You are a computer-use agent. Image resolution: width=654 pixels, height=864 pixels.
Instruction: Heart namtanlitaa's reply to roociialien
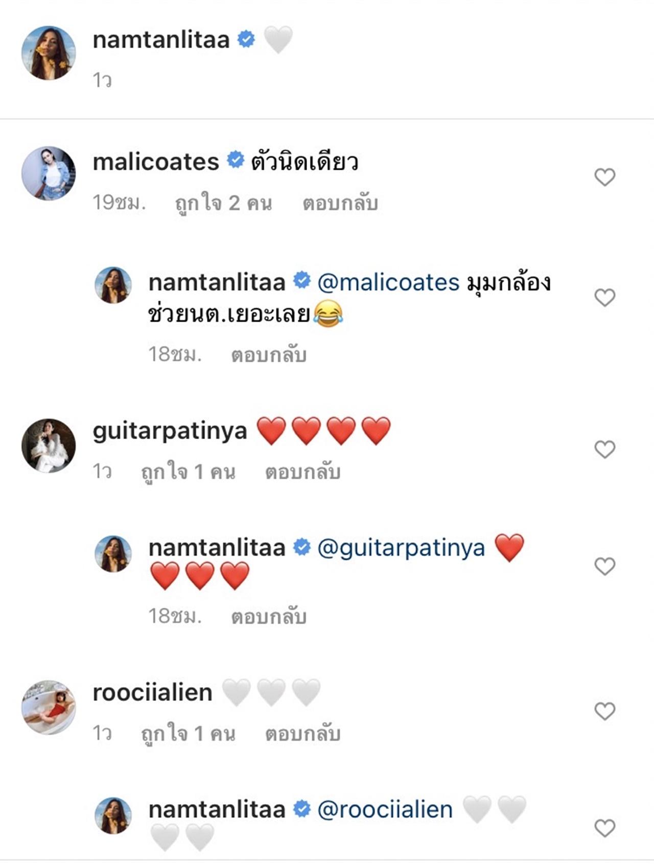[x=604, y=828]
